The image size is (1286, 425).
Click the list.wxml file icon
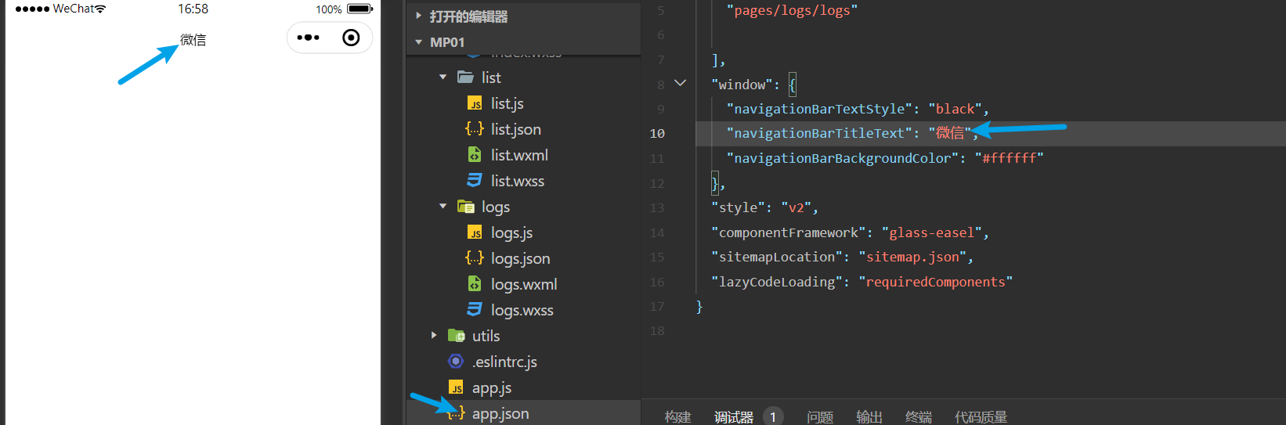(x=475, y=155)
